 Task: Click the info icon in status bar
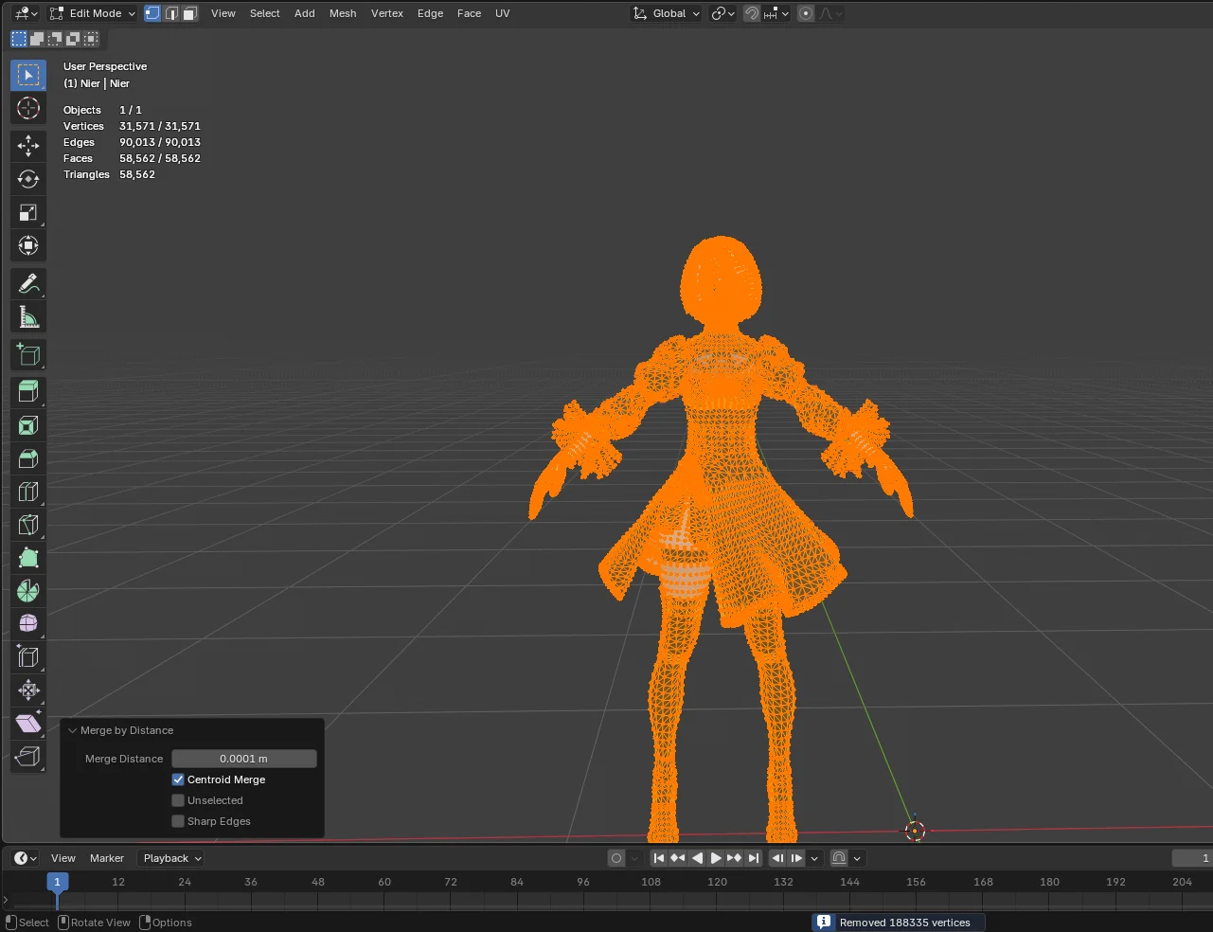(824, 922)
